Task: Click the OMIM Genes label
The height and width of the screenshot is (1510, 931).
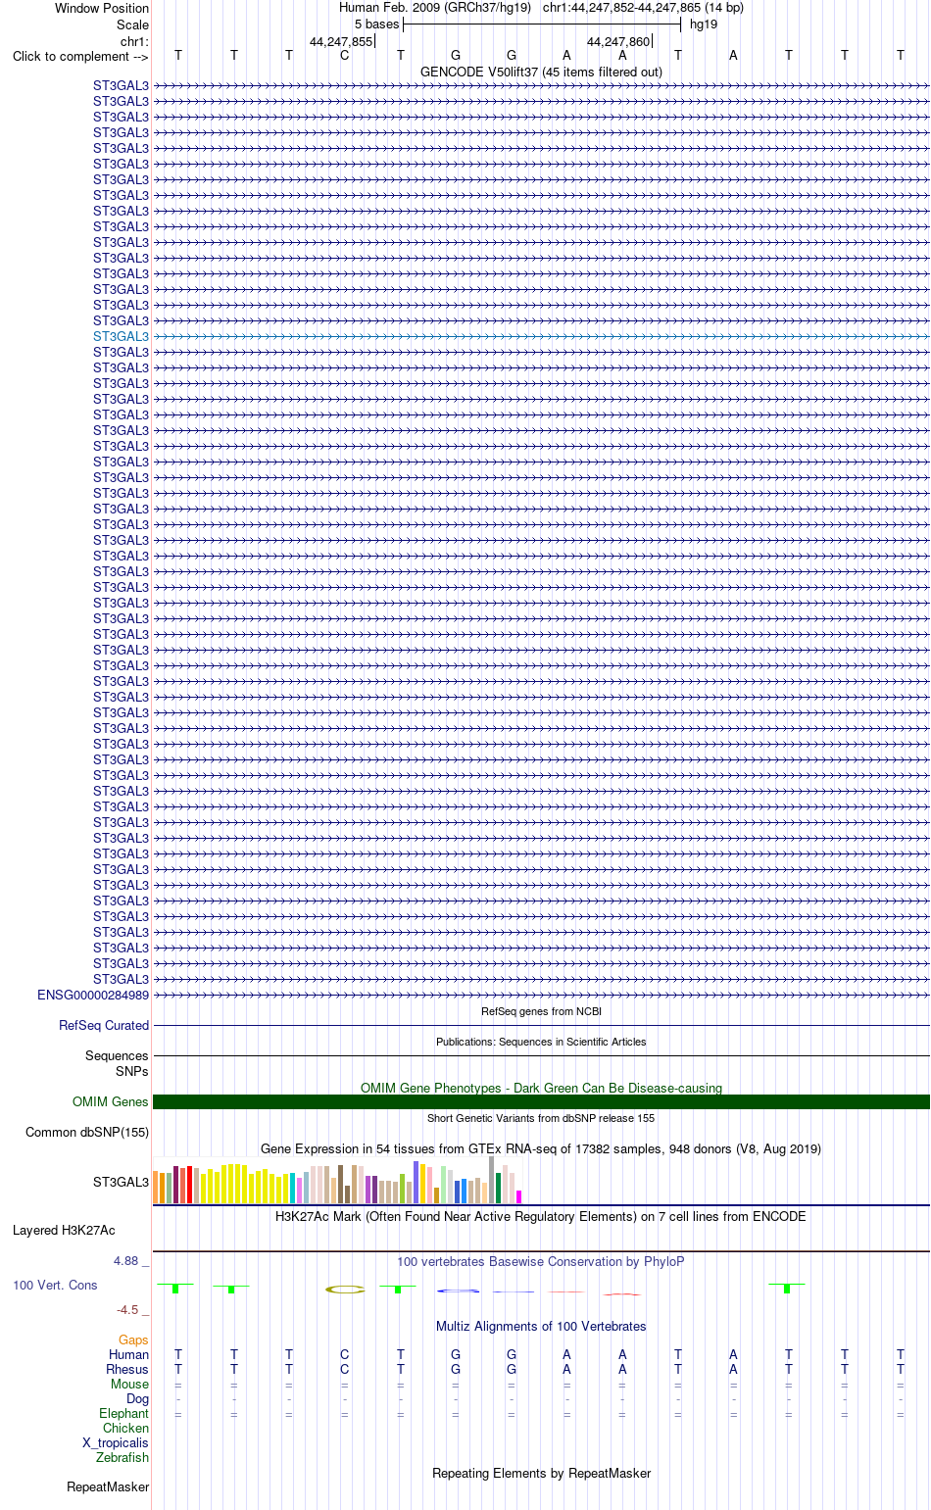Action: [x=111, y=1102]
